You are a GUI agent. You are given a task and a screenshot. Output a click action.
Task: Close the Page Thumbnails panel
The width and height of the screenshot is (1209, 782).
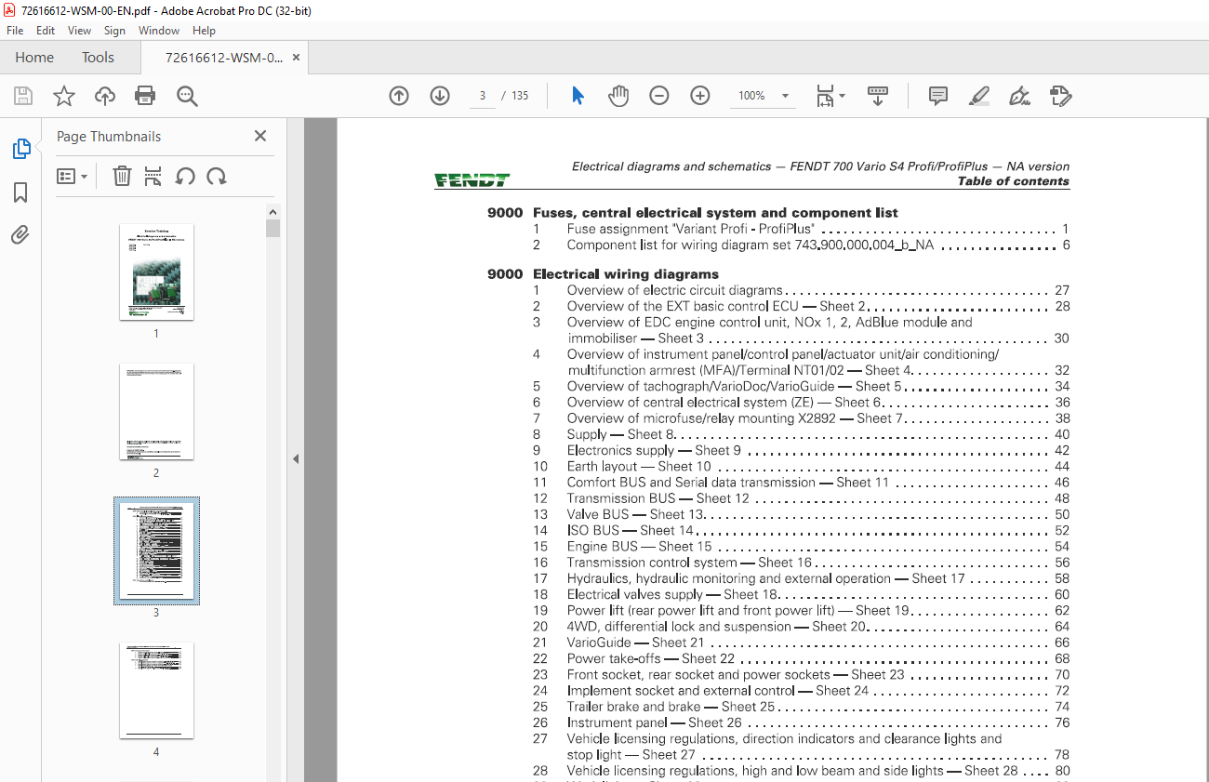(260, 137)
